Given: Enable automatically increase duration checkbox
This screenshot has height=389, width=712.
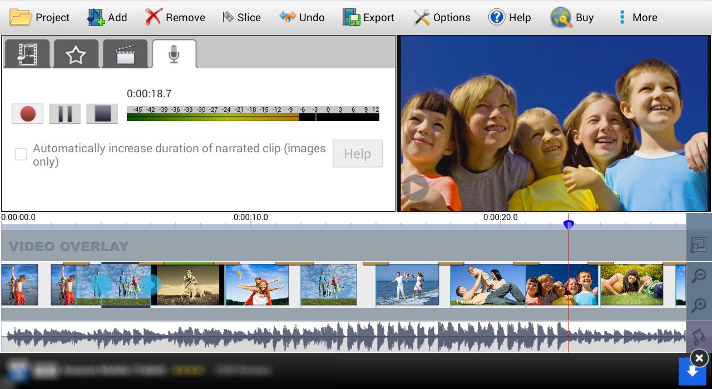Looking at the screenshot, I should (x=21, y=154).
